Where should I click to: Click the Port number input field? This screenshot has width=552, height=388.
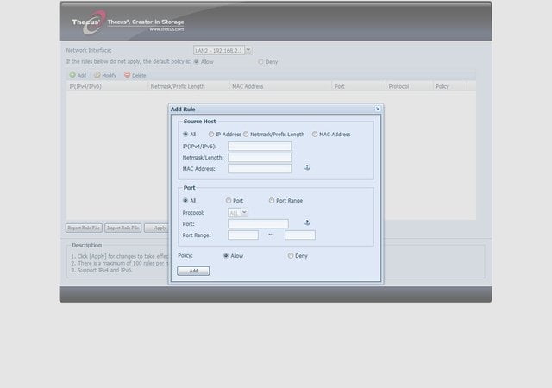pos(258,223)
